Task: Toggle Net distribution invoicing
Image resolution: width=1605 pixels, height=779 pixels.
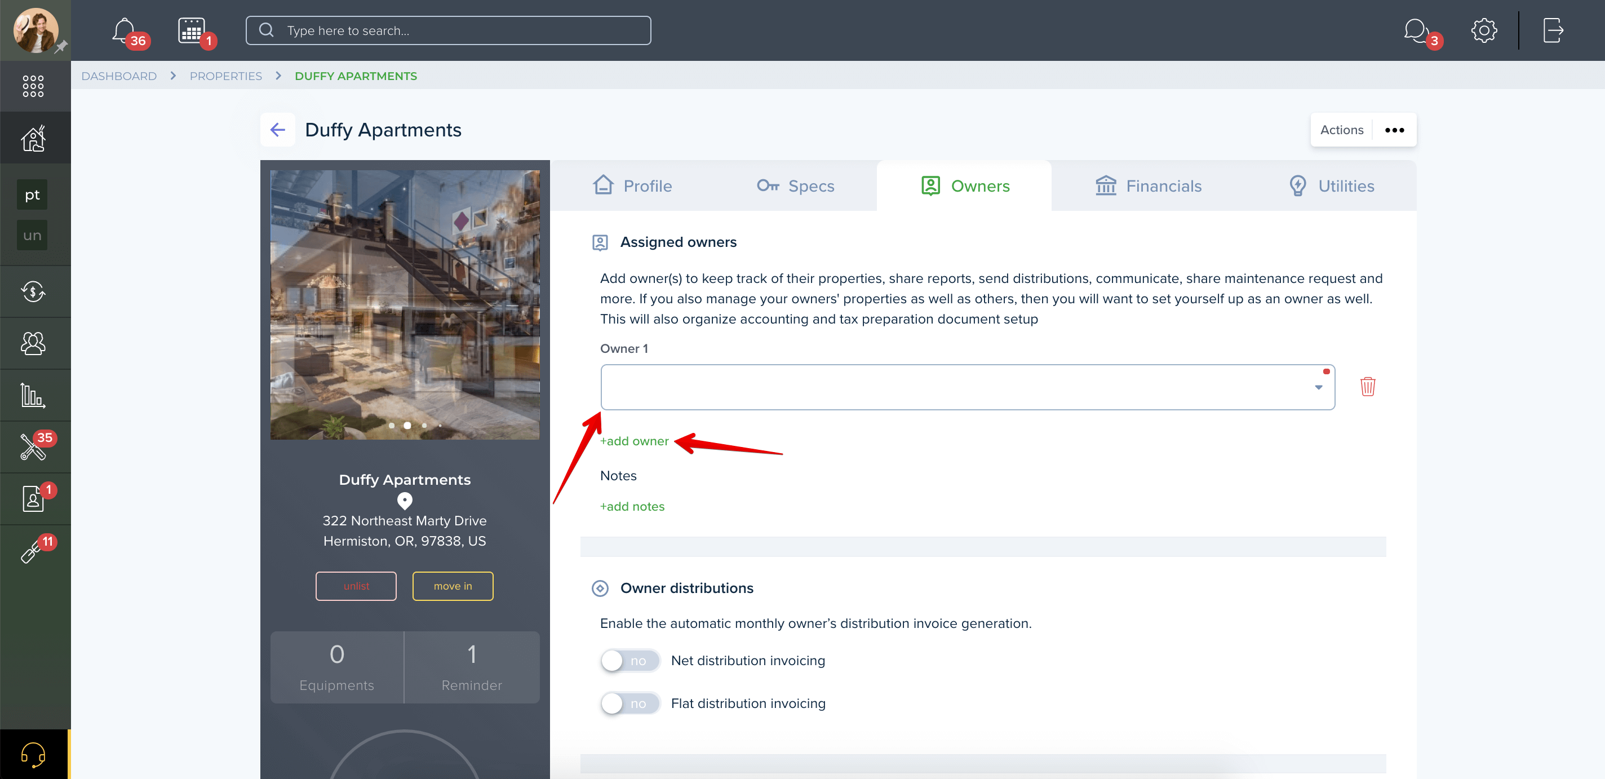Action: [629, 661]
